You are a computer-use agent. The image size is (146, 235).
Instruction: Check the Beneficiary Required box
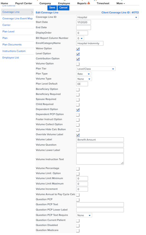pos(78,95)
